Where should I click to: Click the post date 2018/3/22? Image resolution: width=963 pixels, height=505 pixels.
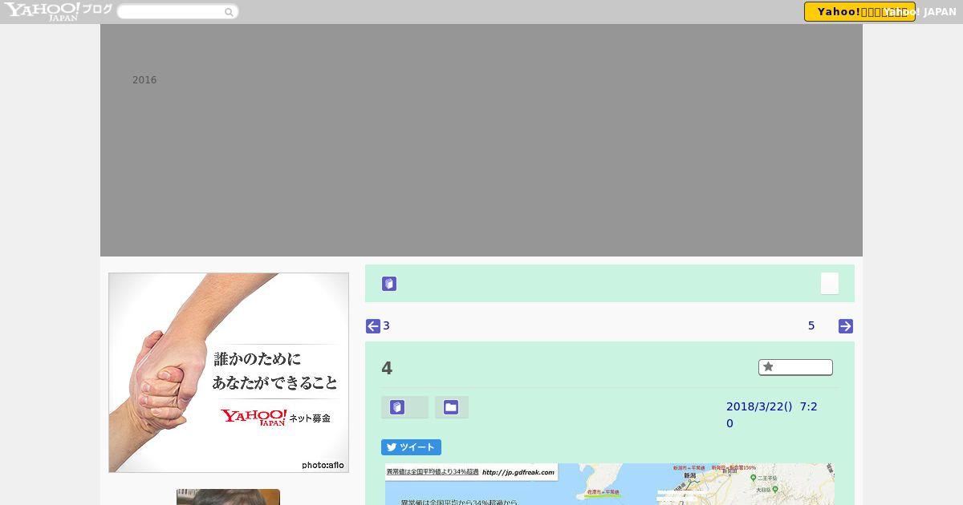click(772, 415)
